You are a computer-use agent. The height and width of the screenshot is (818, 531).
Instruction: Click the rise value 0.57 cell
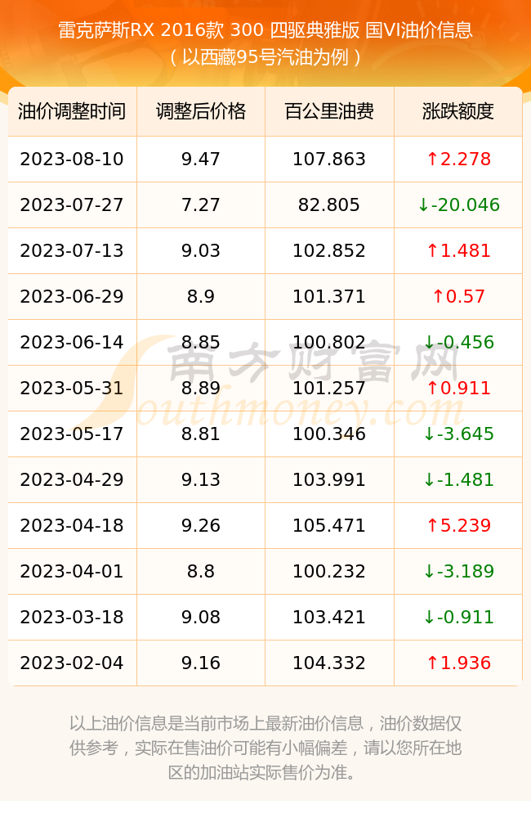coord(458,297)
